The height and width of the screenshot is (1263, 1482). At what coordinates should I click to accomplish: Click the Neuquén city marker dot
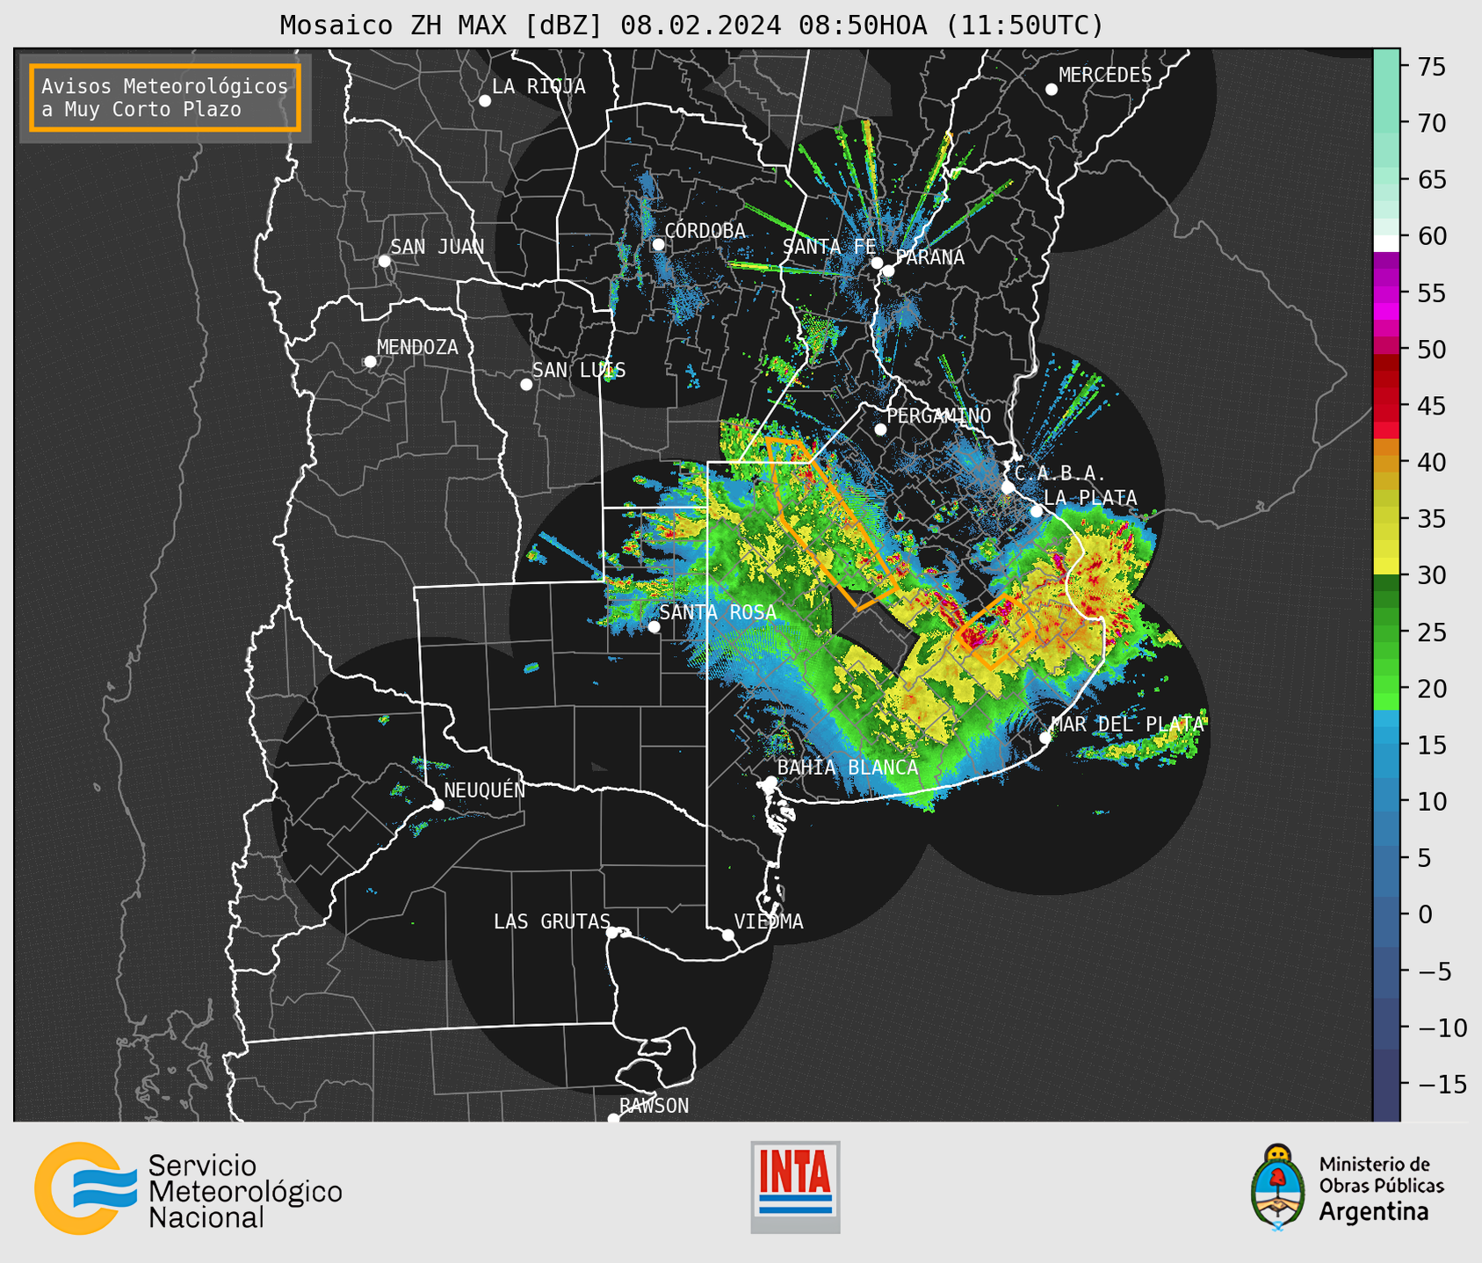point(437,805)
